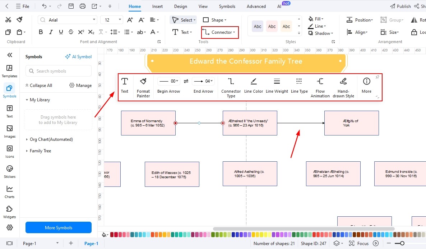Open the Stickers panel
426x249 pixels.
coord(9,171)
